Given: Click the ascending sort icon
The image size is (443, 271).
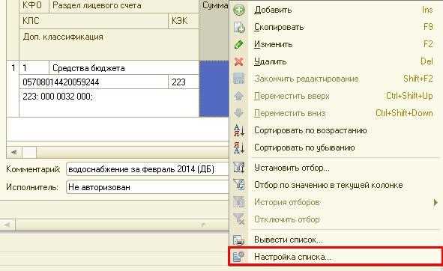Looking at the screenshot, I should pyautogui.click(x=239, y=130).
